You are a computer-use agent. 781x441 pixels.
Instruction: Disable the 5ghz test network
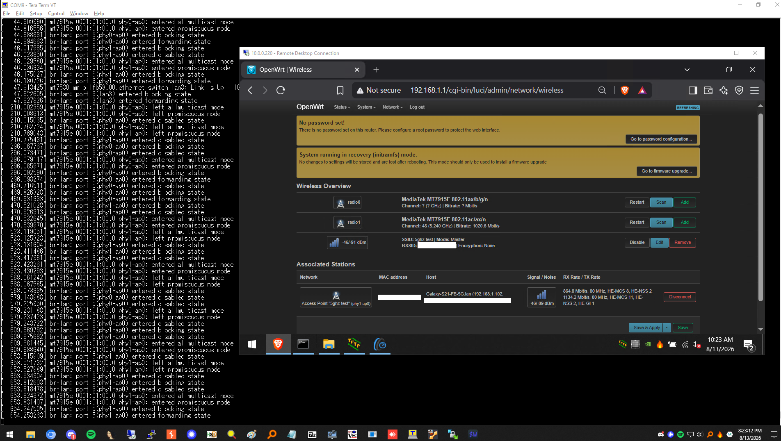coord(637,243)
